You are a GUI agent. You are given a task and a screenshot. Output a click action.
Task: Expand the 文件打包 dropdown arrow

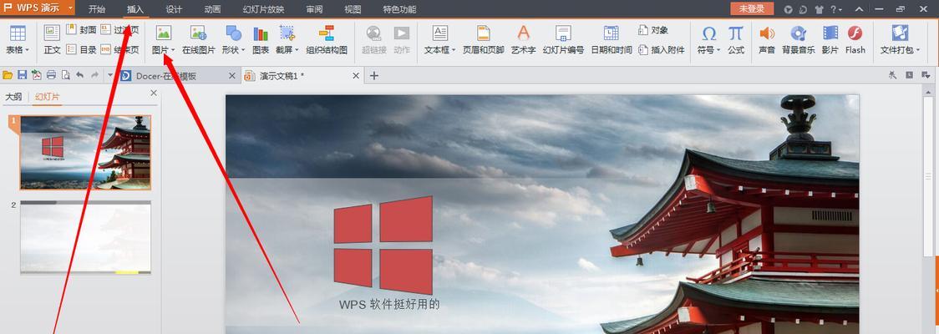[x=918, y=50]
